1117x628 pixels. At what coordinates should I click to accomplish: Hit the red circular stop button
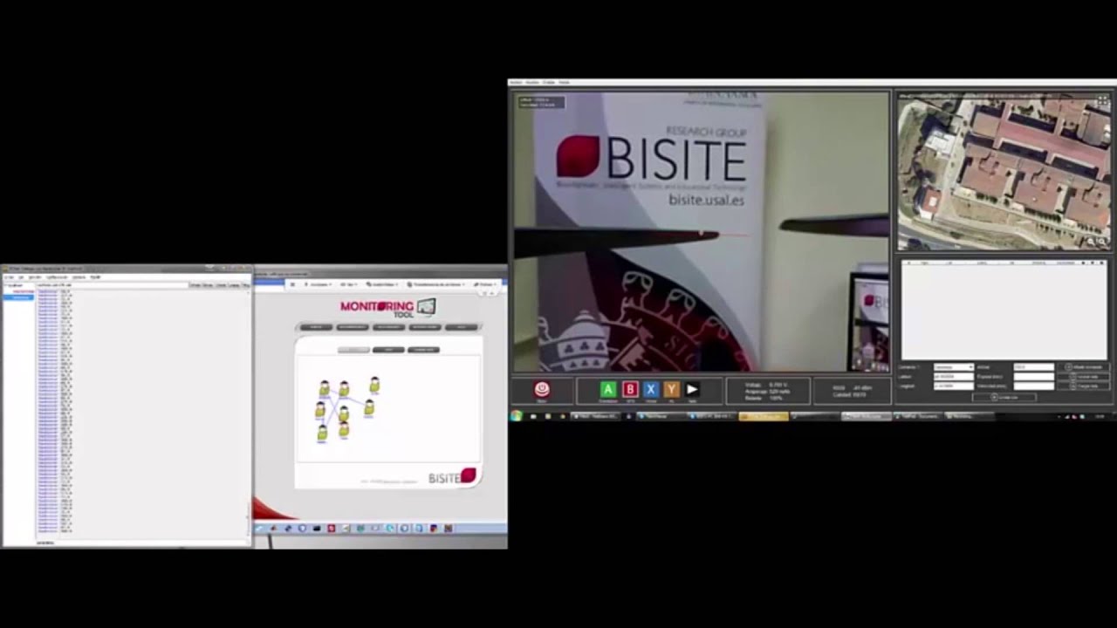point(542,389)
